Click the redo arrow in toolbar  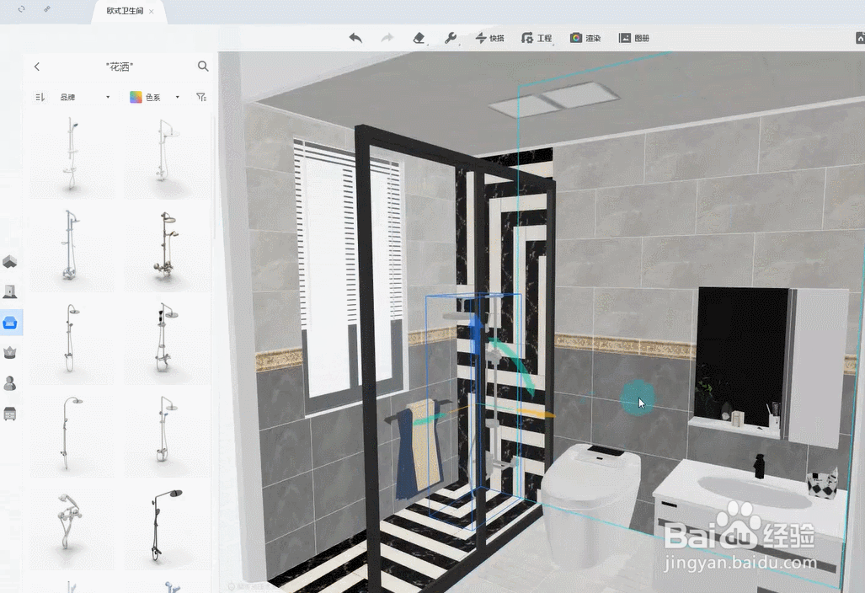[x=387, y=38]
